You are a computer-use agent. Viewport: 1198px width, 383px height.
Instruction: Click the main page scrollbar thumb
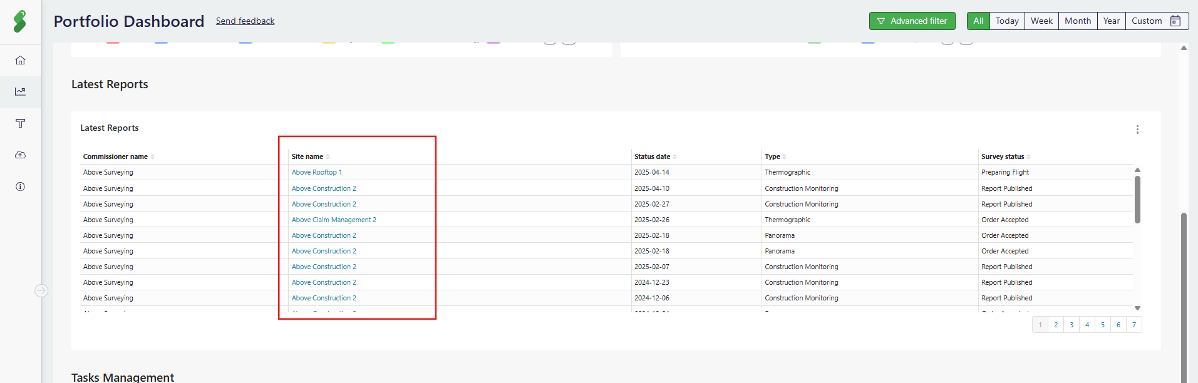[x=1184, y=297]
